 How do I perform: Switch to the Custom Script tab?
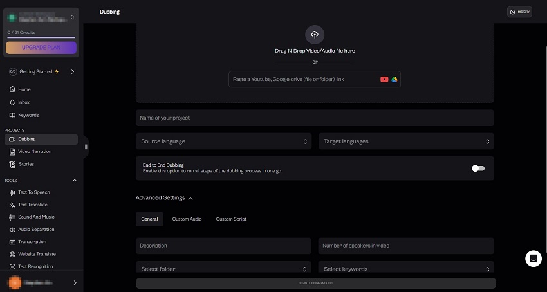click(x=231, y=219)
